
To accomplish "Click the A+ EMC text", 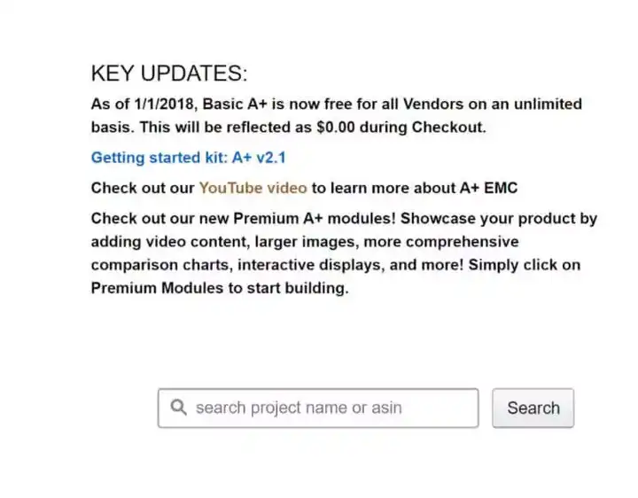I will pos(488,188).
